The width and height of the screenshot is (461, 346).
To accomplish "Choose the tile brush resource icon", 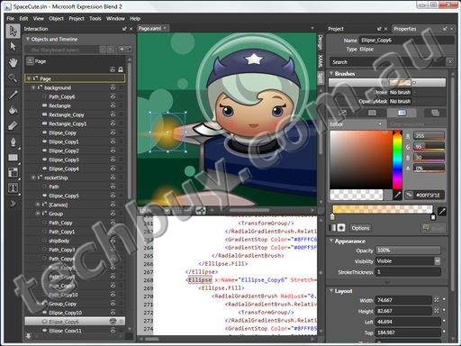I will coord(435,113).
